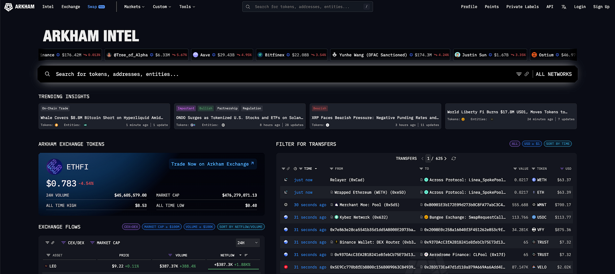This screenshot has height=274, width=615.
Task: Open the TO column filter icon
Action: click(421, 169)
